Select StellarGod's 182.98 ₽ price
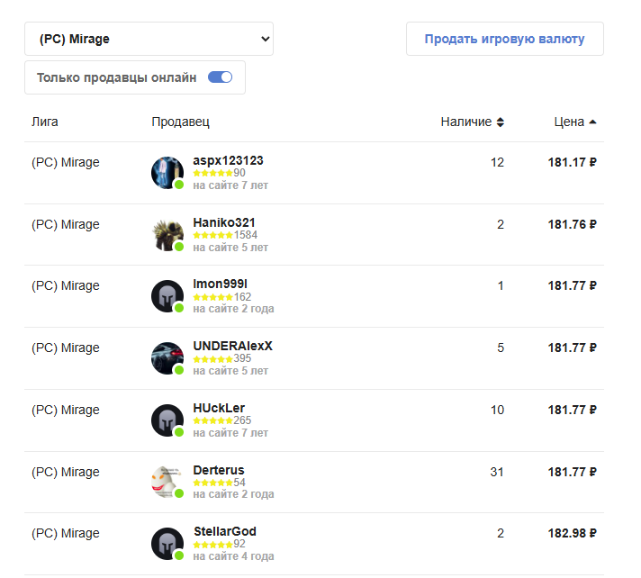This screenshot has width=641, height=578. [x=573, y=533]
